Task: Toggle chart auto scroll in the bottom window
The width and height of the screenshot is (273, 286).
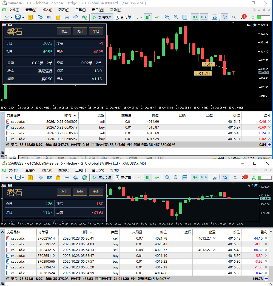Action: [195, 178]
